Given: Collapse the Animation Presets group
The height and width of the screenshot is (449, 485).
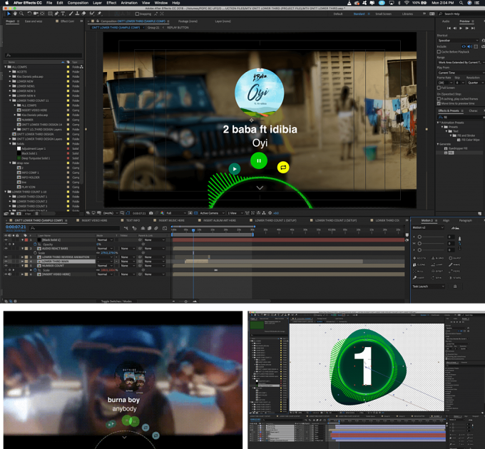Looking at the screenshot, I should pos(438,123).
